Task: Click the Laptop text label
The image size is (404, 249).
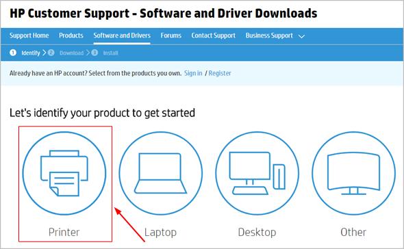Action: coord(160,233)
